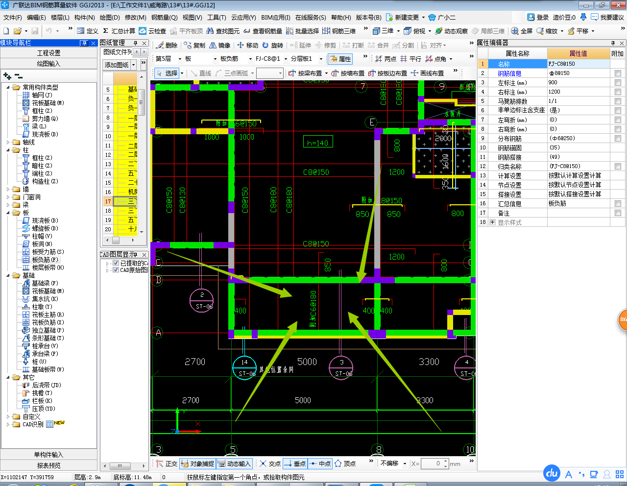The image size is (627, 486).
Task: Click 全屏 full screen zoom
Action: 522,31
